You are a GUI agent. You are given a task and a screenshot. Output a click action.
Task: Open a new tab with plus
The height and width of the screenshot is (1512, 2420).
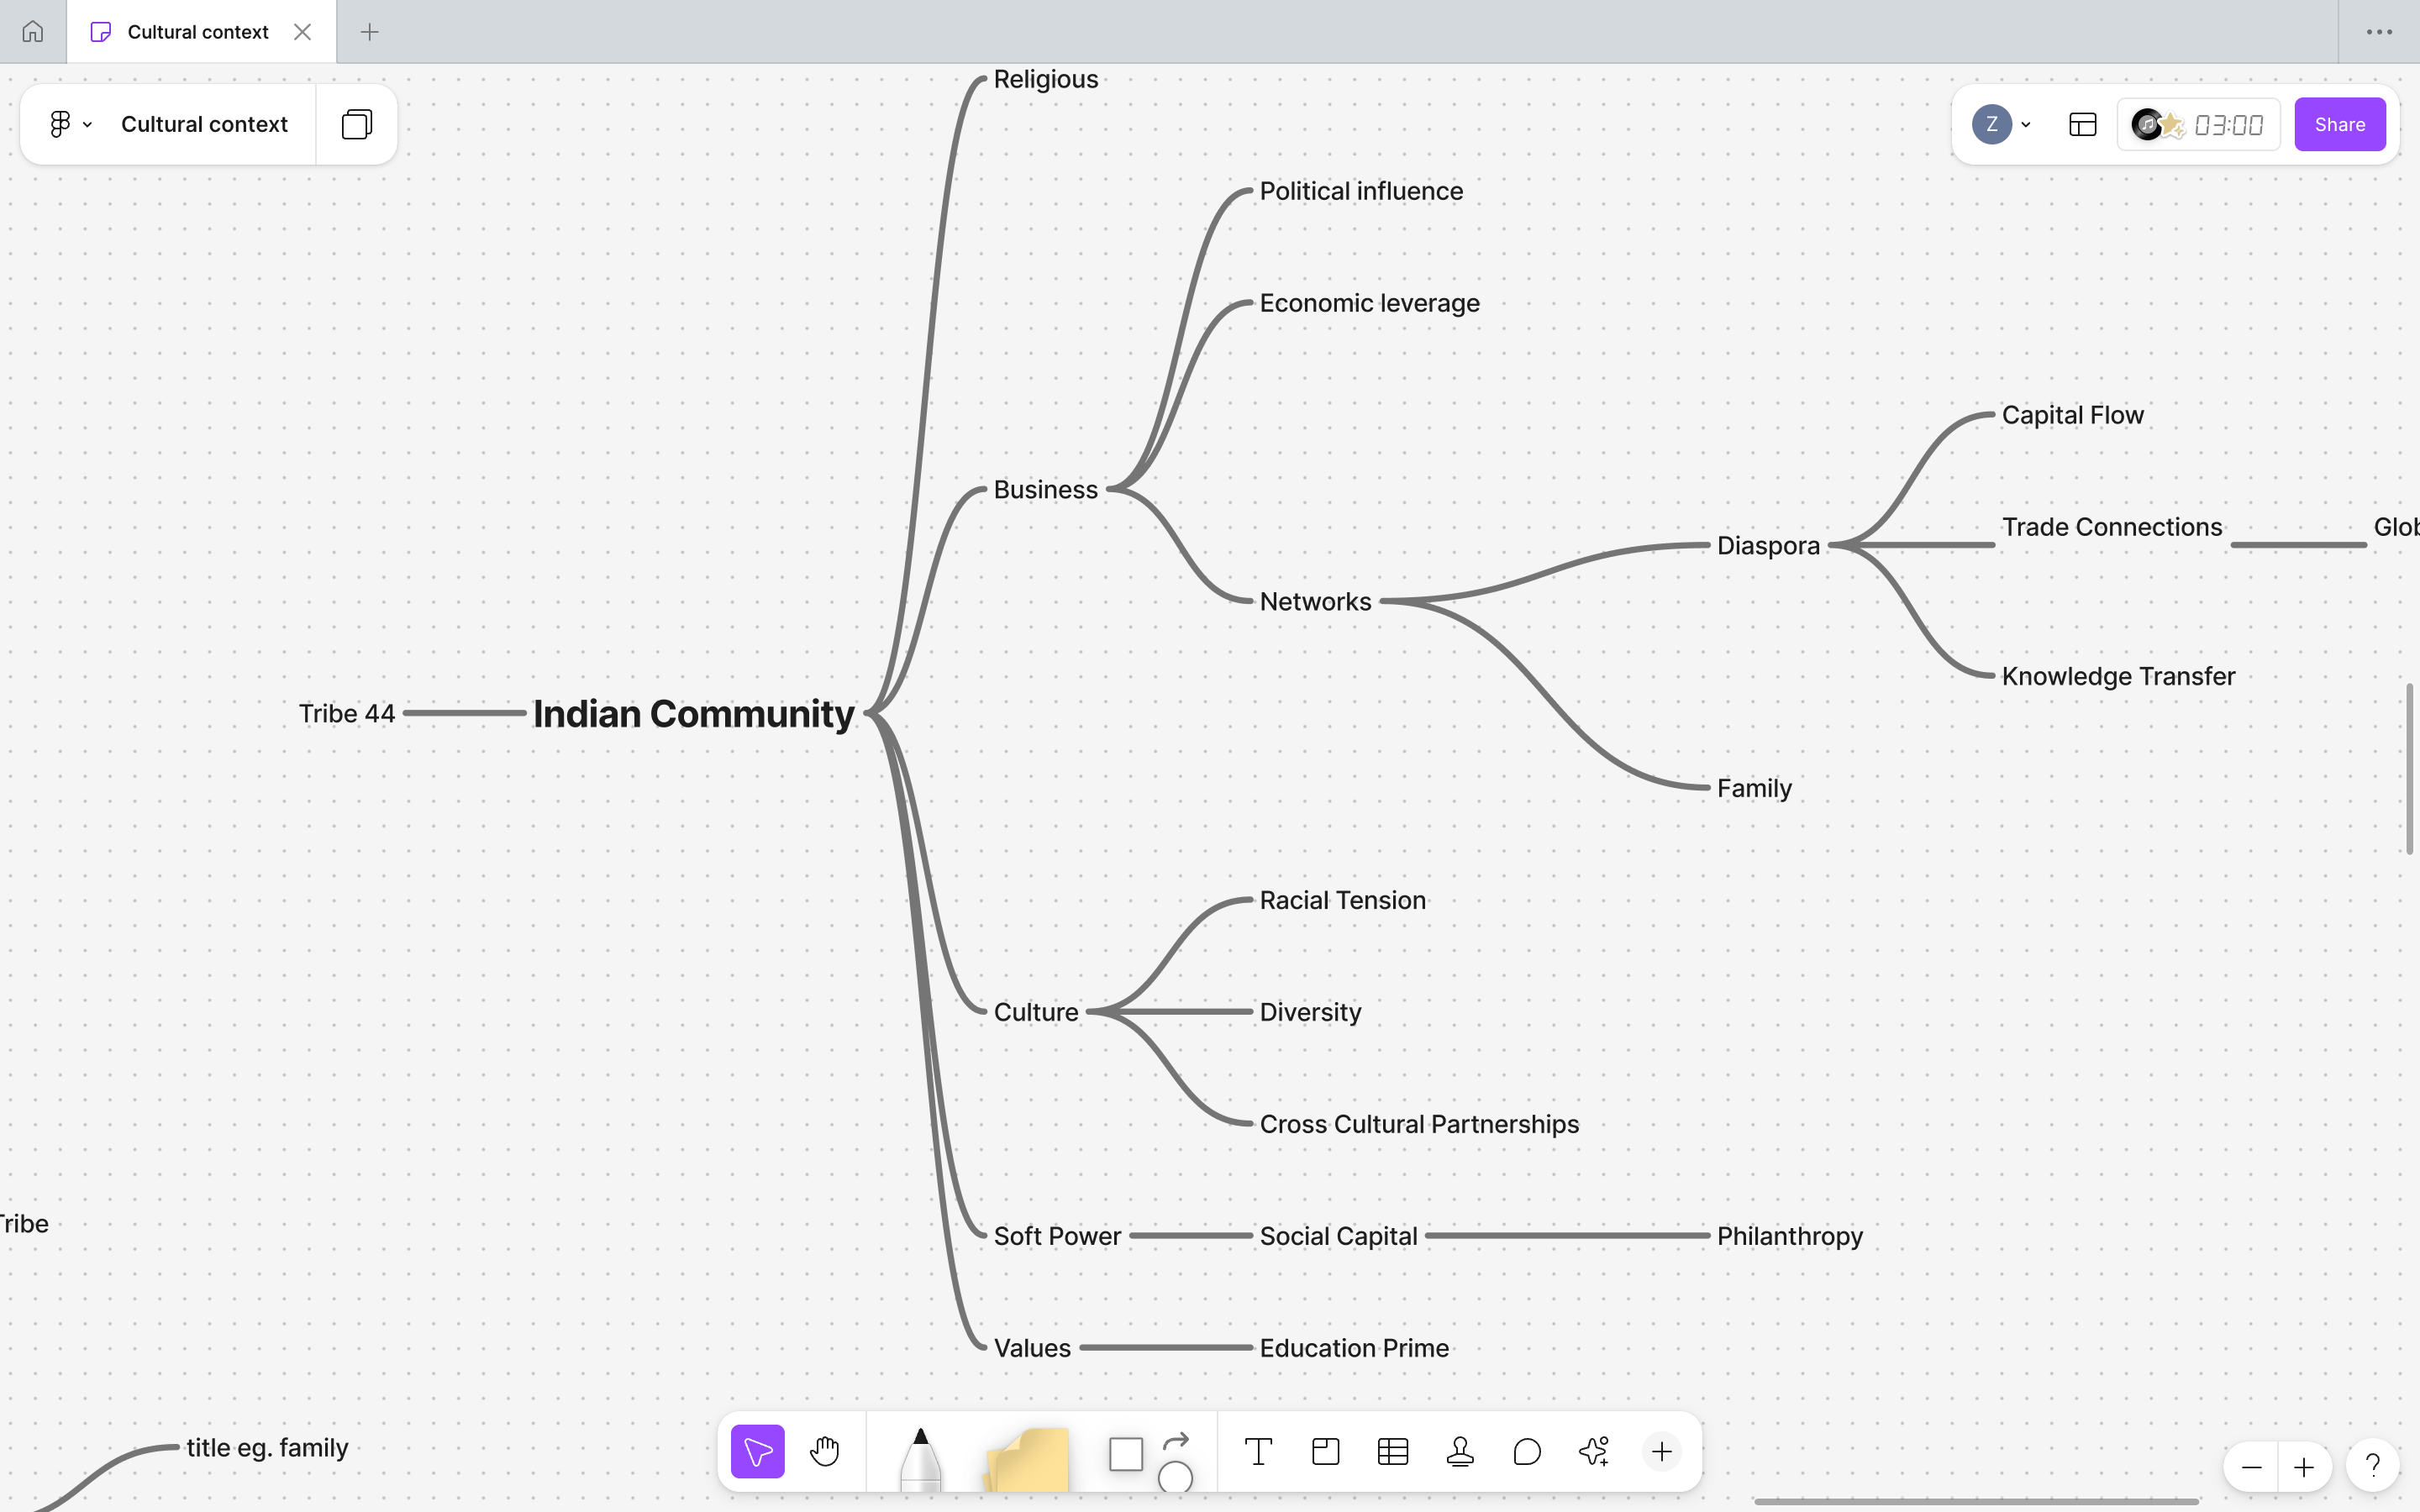[x=369, y=32]
